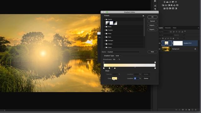The height and width of the screenshot is (113, 201).
Task: Open the stop Color swatch picker
Action: 114,78
